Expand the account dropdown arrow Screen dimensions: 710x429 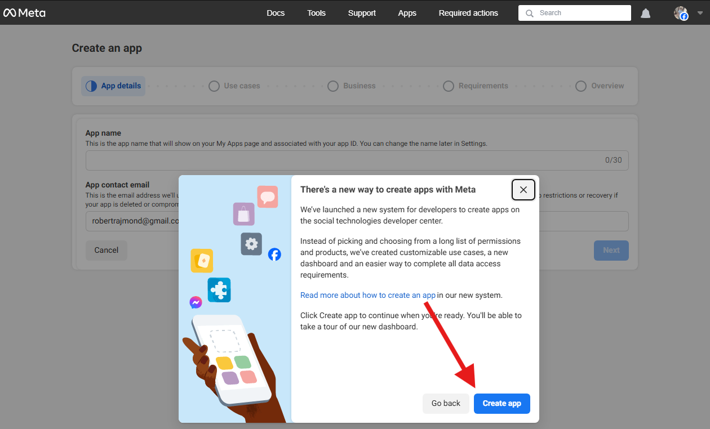tap(700, 13)
